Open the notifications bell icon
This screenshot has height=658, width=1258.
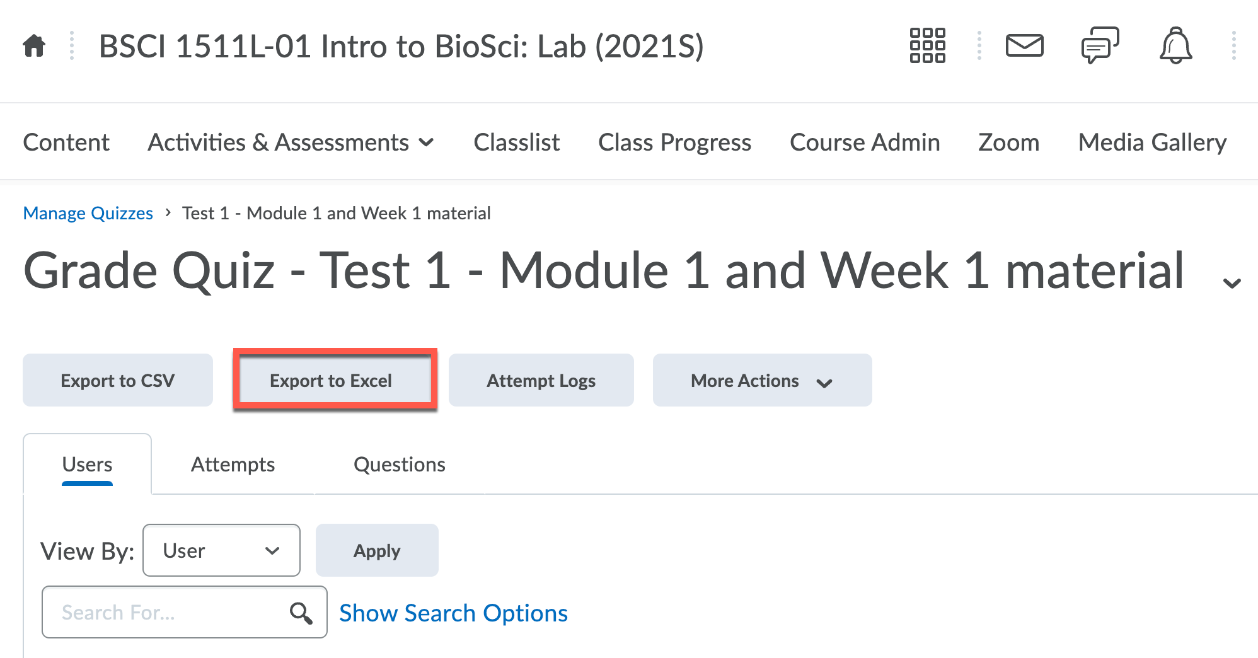point(1175,46)
